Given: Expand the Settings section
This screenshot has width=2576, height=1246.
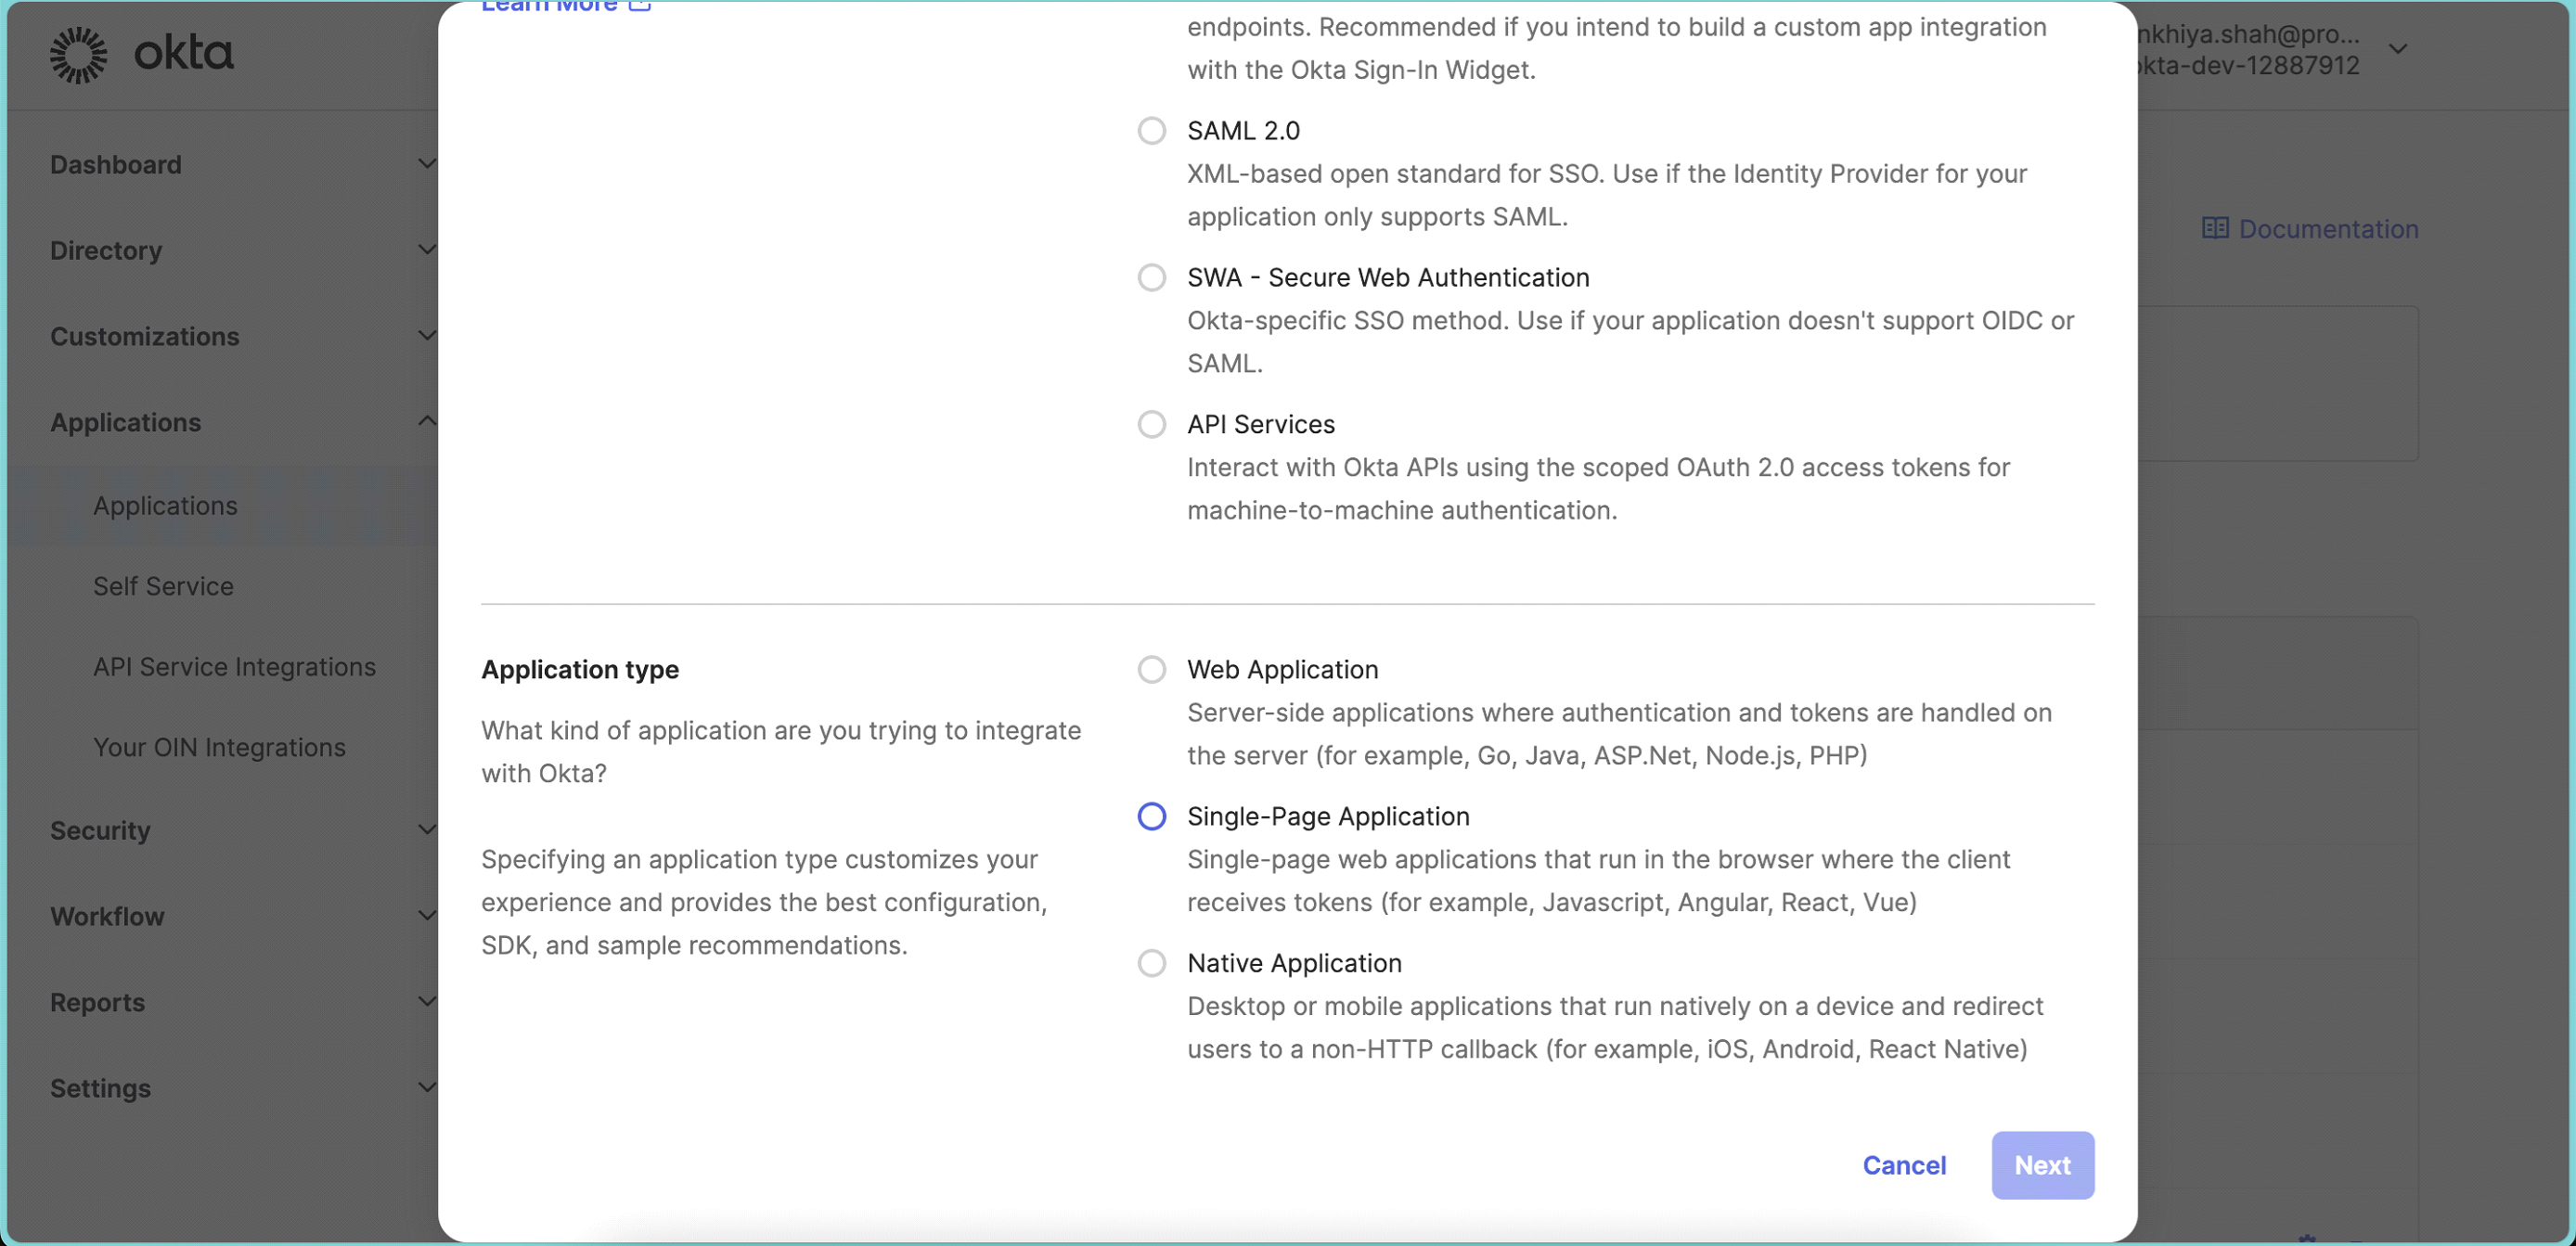Looking at the screenshot, I should point(100,1088).
